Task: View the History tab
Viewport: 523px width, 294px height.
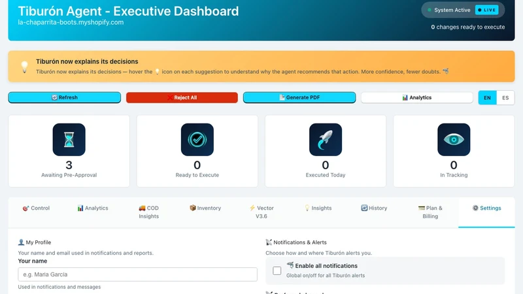Action: (x=374, y=212)
